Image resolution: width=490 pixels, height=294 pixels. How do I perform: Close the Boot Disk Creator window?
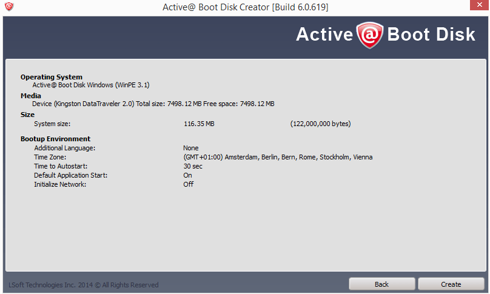tap(479, 5)
